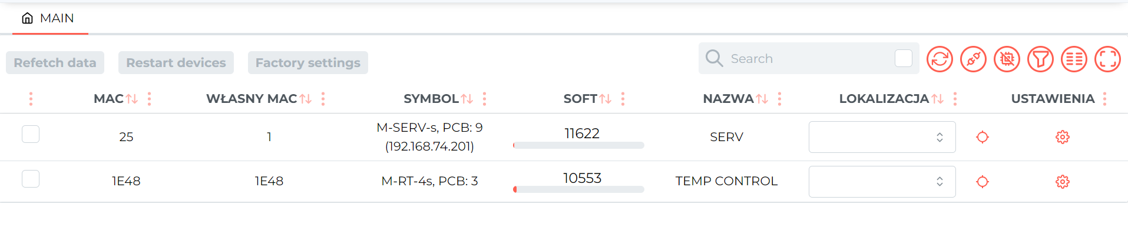Switch to the MAIN tab
The image size is (1128, 227).
(48, 18)
